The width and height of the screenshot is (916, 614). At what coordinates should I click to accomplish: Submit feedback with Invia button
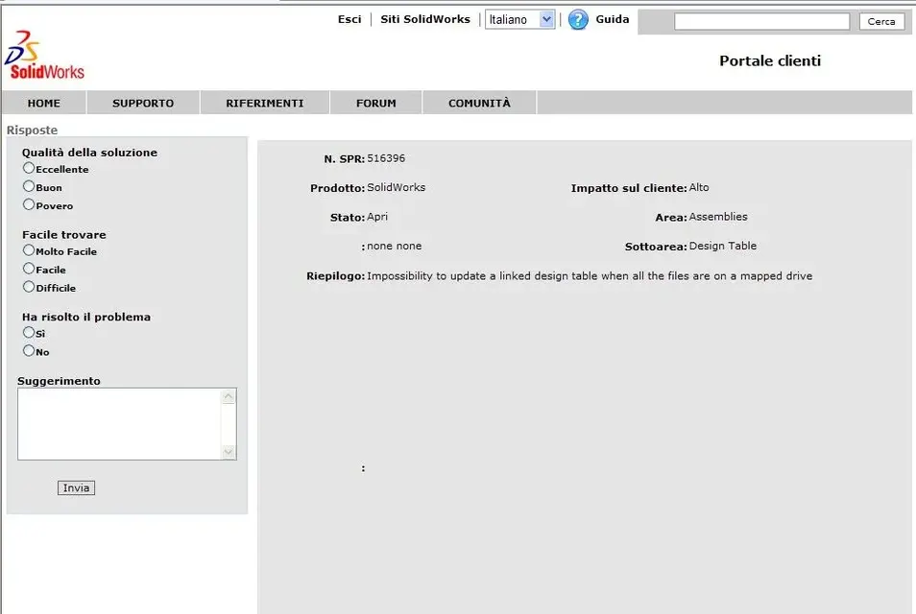pyautogui.click(x=76, y=488)
